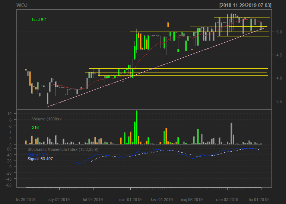Image resolution: width=286 pixels, height=204 pixels.
Task: Click the tall green volume bar in June
Action: [232, 133]
